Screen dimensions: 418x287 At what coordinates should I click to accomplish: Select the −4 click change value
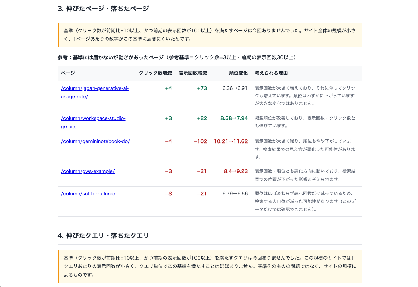tap(168, 141)
